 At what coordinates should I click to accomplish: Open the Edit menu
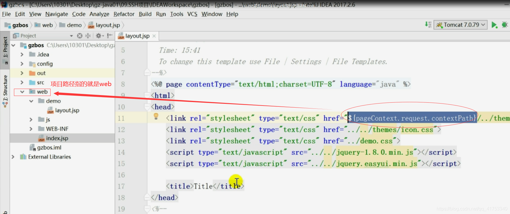20,14
